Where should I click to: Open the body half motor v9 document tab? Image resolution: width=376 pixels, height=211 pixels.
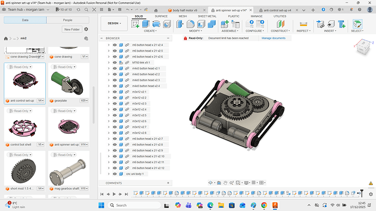pyautogui.click(x=185, y=10)
